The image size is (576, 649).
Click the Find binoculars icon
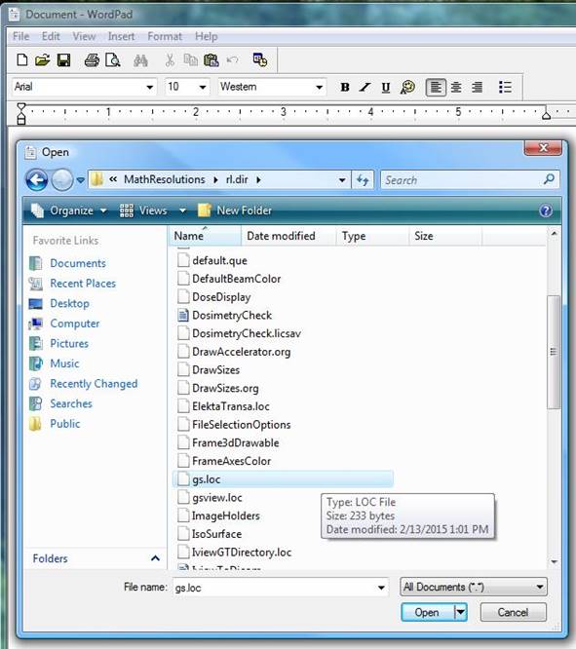(140, 60)
